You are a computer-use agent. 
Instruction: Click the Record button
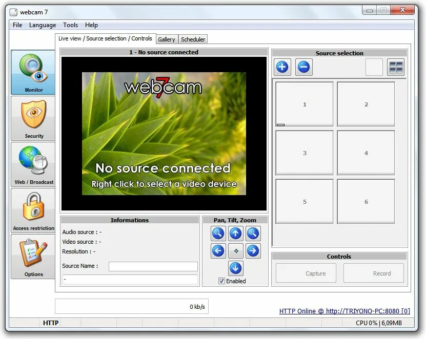click(x=374, y=273)
